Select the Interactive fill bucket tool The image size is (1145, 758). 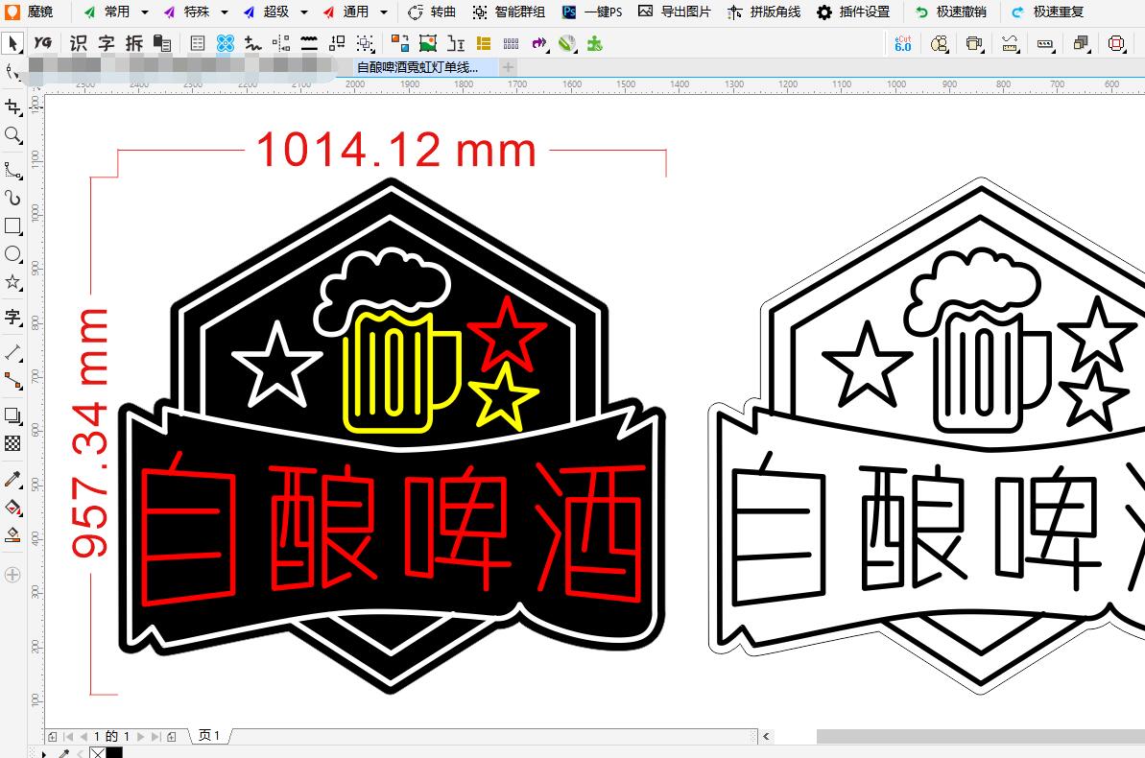(x=12, y=507)
